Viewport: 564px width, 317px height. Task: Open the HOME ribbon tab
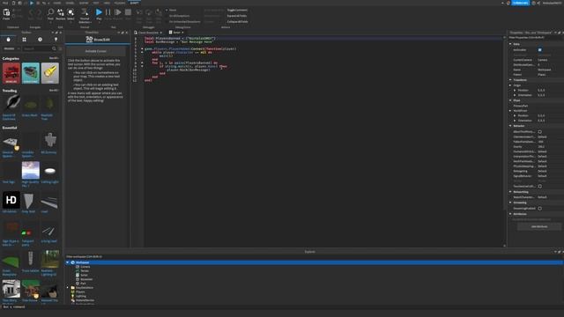(x=56, y=3)
